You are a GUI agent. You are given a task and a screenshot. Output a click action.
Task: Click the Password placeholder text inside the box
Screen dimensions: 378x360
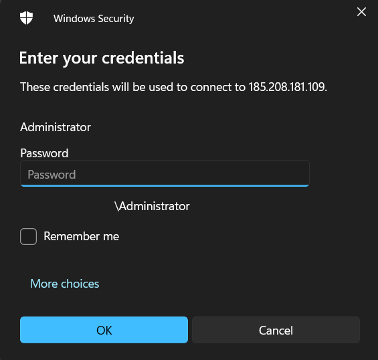[x=52, y=175]
